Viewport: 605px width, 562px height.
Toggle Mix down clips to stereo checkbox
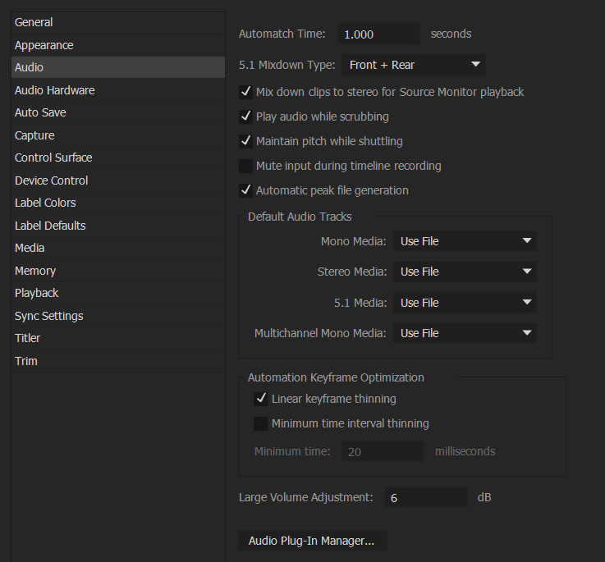click(x=245, y=92)
